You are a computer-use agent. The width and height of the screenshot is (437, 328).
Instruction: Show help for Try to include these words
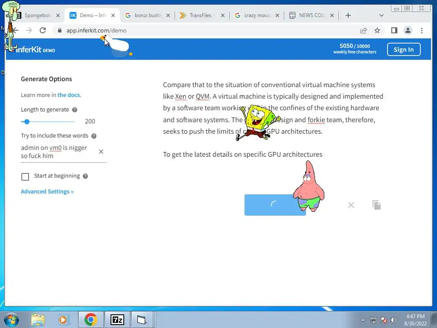94,136
